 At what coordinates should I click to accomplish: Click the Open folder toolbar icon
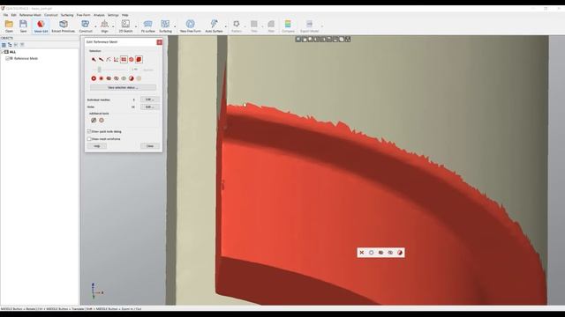point(9,24)
